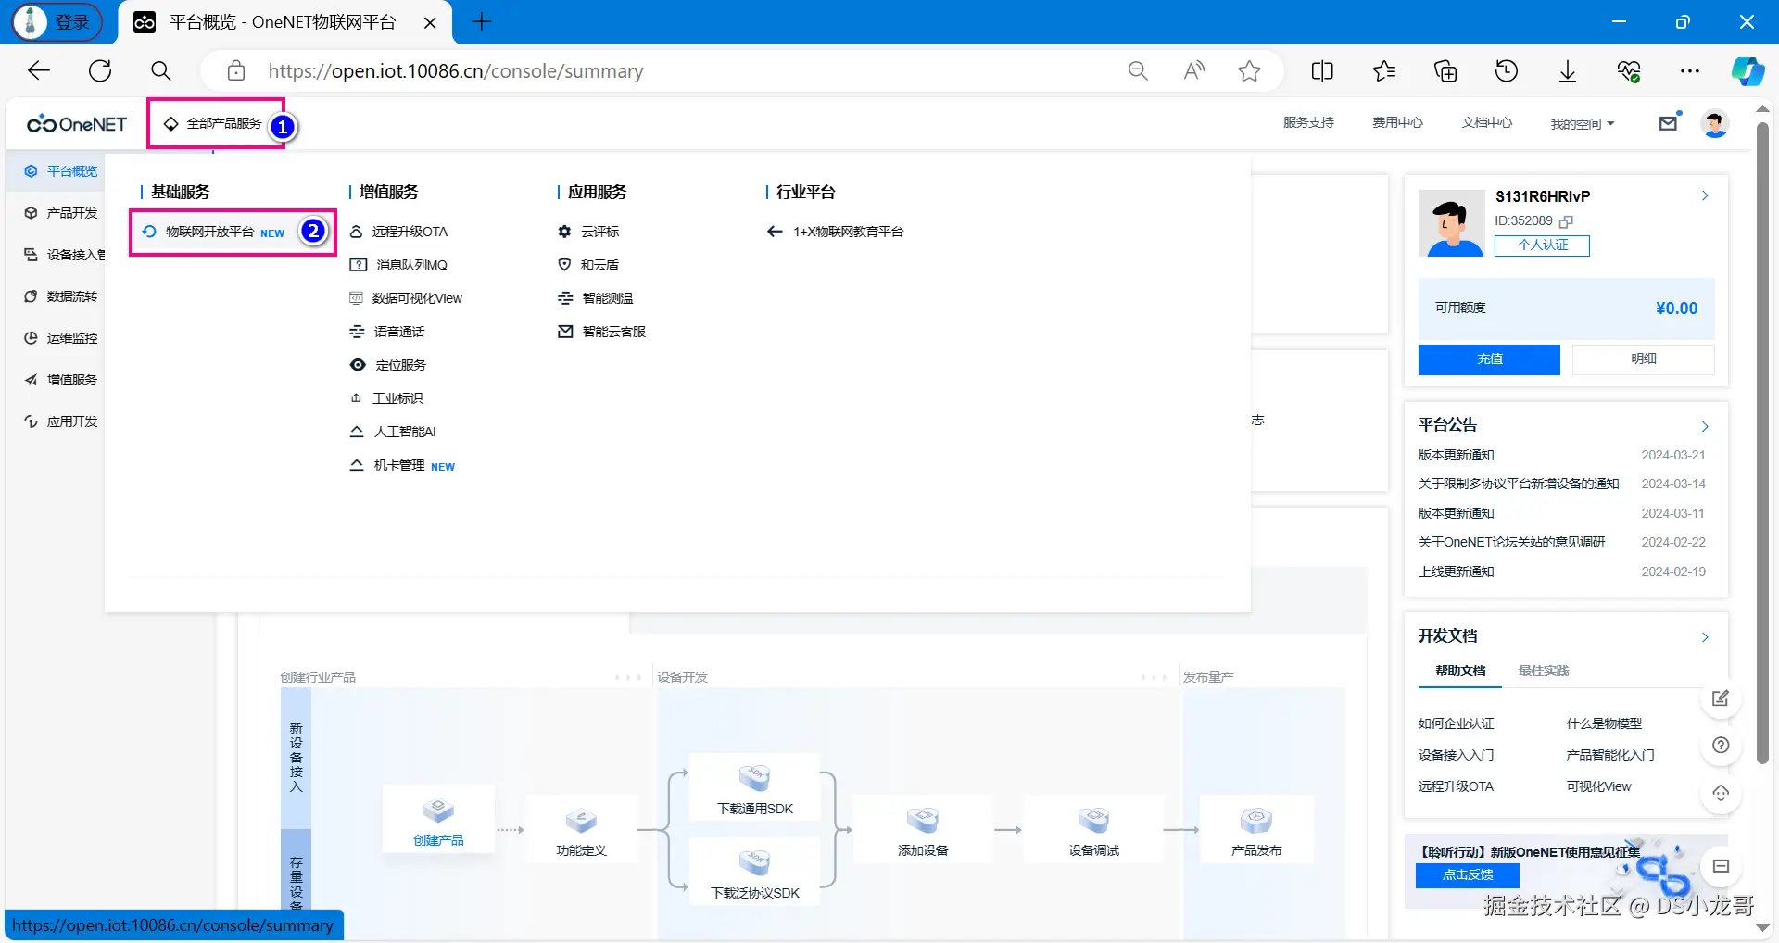This screenshot has width=1779, height=943.
Task: Click the 充值 button
Action: [x=1489, y=359]
